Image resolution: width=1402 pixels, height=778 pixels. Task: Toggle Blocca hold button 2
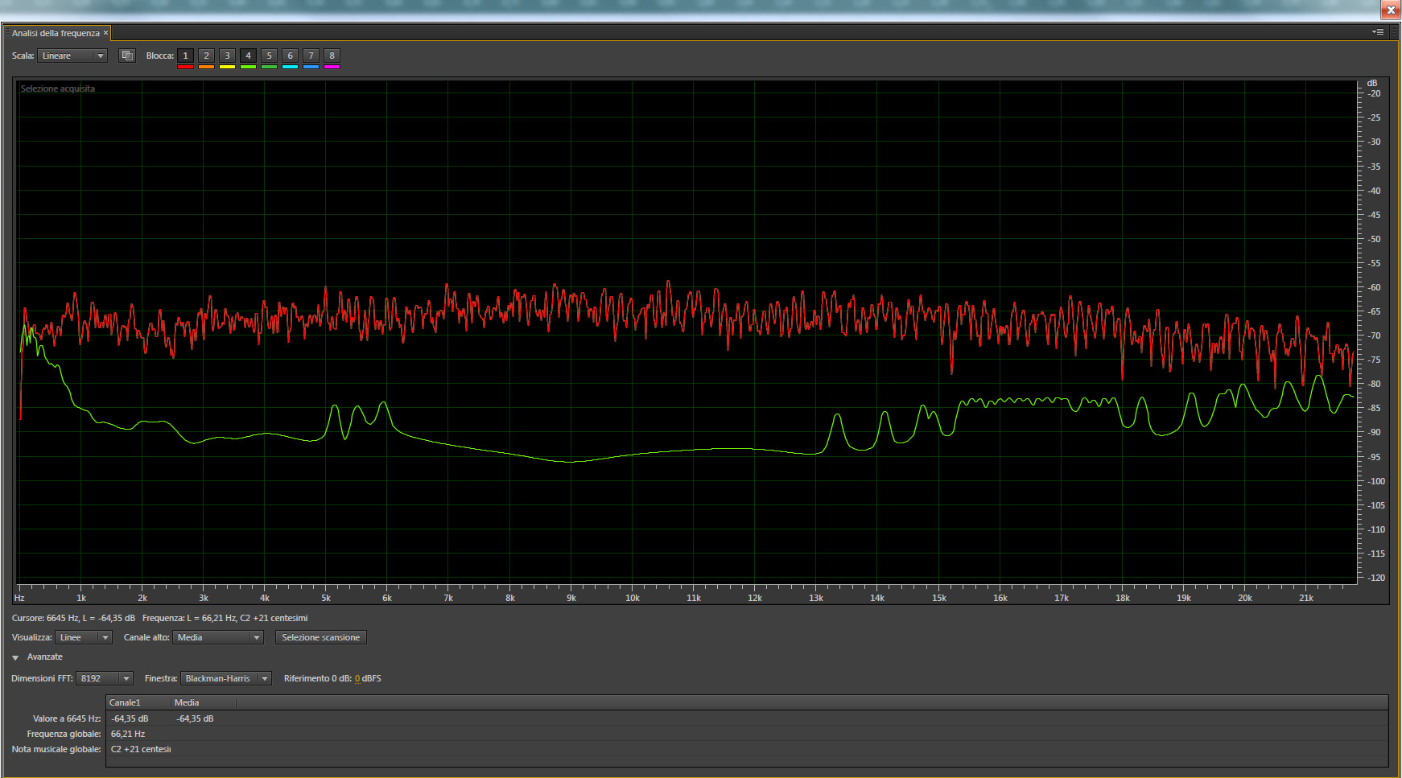(x=206, y=56)
